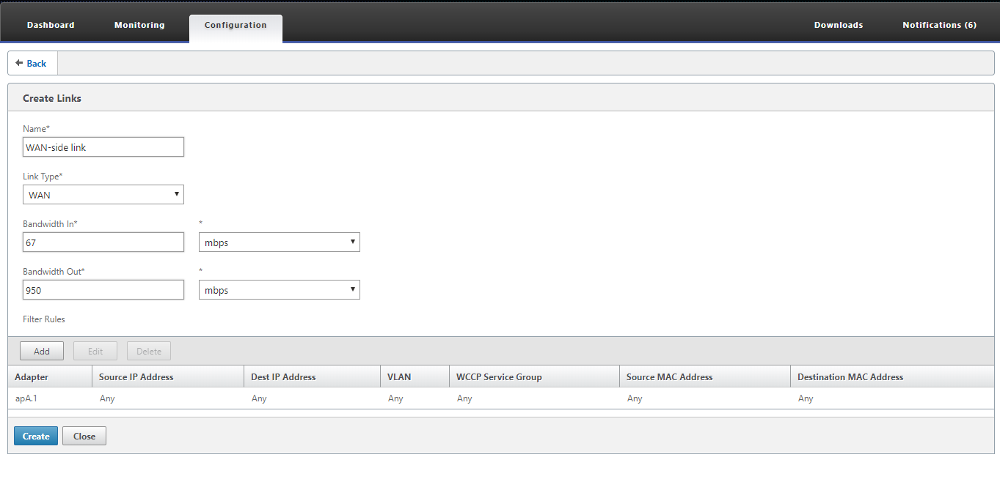The height and width of the screenshot is (490, 1000).
Task: Click the Delete filter rule button
Action: click(149, 351)
